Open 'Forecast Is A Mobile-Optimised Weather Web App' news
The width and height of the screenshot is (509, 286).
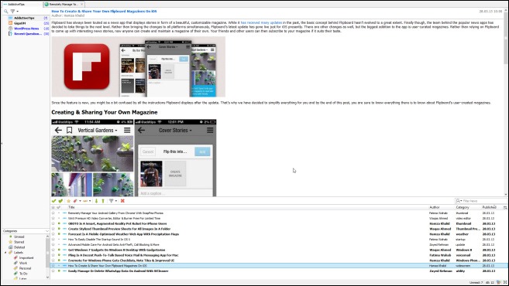pos(123,234)
